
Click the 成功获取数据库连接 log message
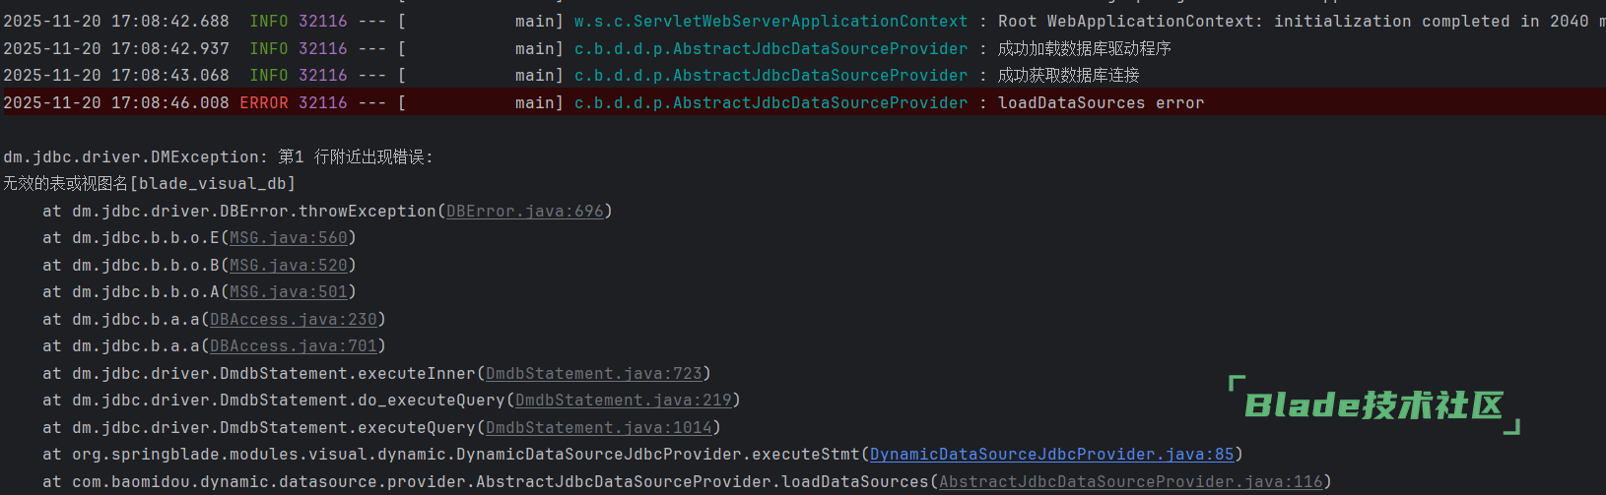1068,76
